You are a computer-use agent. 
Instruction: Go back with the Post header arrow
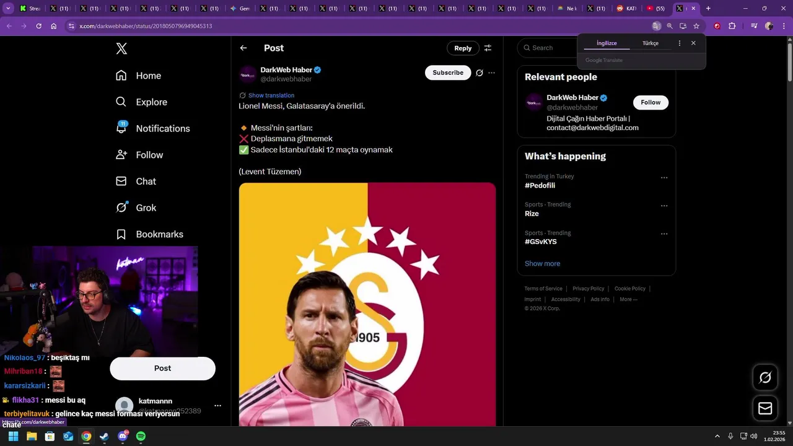(x=243, y=48)
